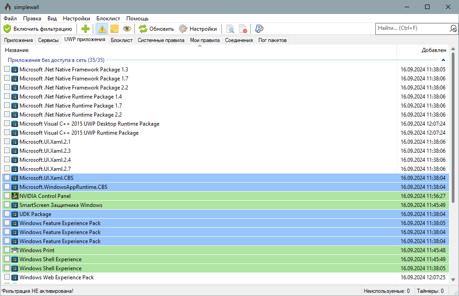The image size is (459, 296).
Task: Check the Net Native Runtime Package 1.4 box
Action: (x=7, y=96)
